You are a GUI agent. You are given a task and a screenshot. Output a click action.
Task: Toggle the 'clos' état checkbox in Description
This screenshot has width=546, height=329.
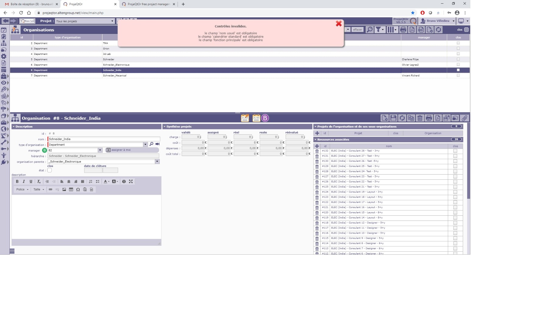49,170
